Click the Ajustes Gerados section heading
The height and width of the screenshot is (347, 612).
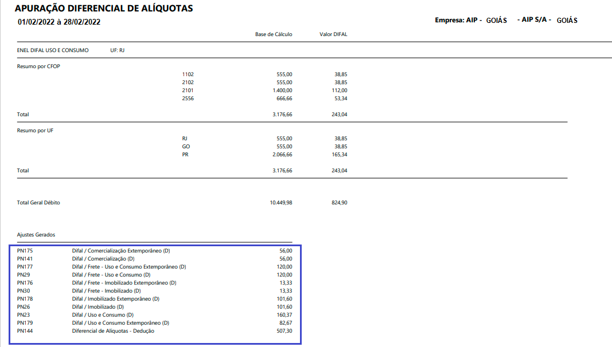[x=36, y=235]
